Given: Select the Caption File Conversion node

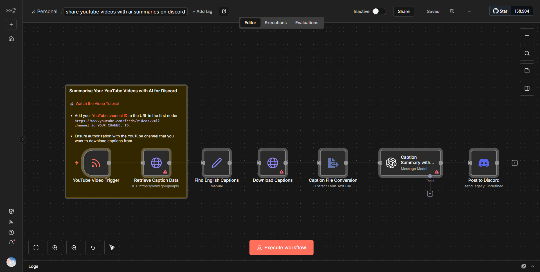Looking at the screenshot, I should point(333,163).
